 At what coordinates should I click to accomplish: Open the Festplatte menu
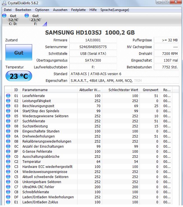78,10
